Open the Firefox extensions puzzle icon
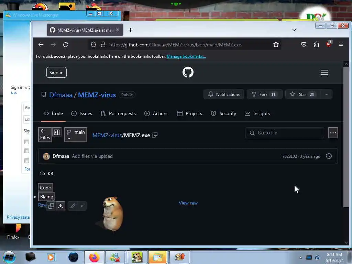 [x=316, y=44]
